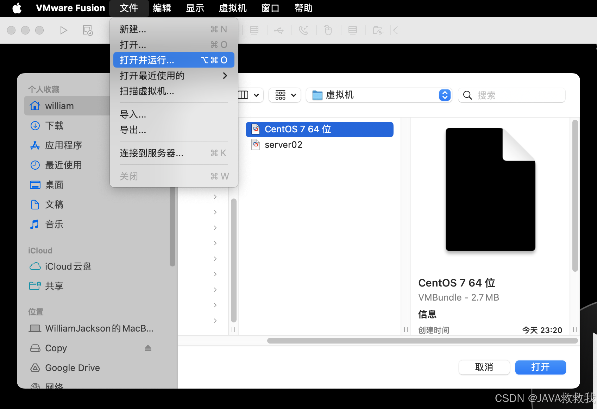Click the VMware Fusion app menu
This screenshot has height=409, width=597.
tap(70, 8)
